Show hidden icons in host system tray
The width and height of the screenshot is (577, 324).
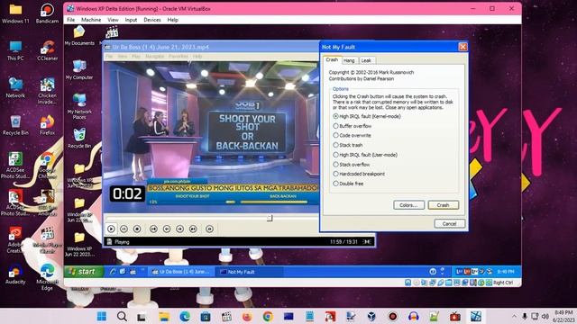coord(514,316)
